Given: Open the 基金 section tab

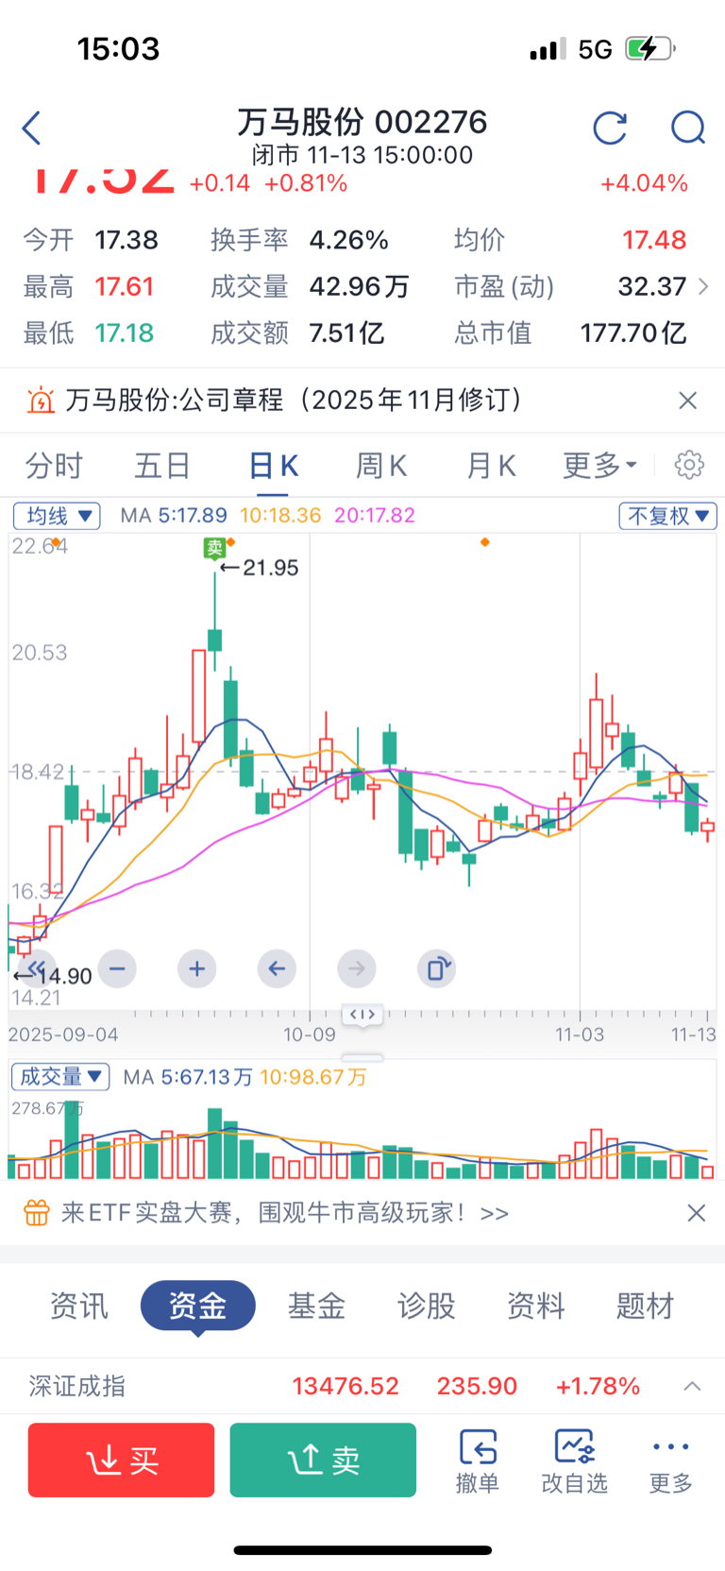Looking at the screenshot, I should tap(316, 1306).
